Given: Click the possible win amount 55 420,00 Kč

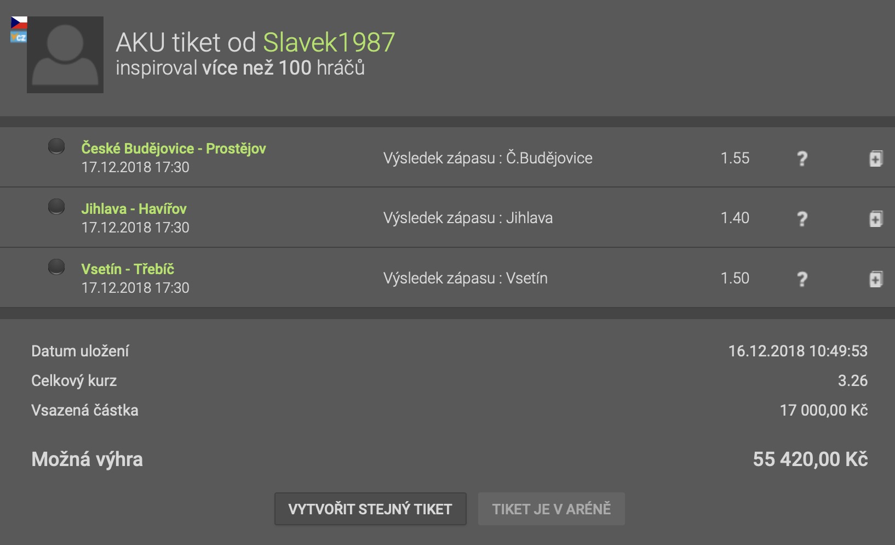Looking at the screenshot, I should [x=810, y=459].
